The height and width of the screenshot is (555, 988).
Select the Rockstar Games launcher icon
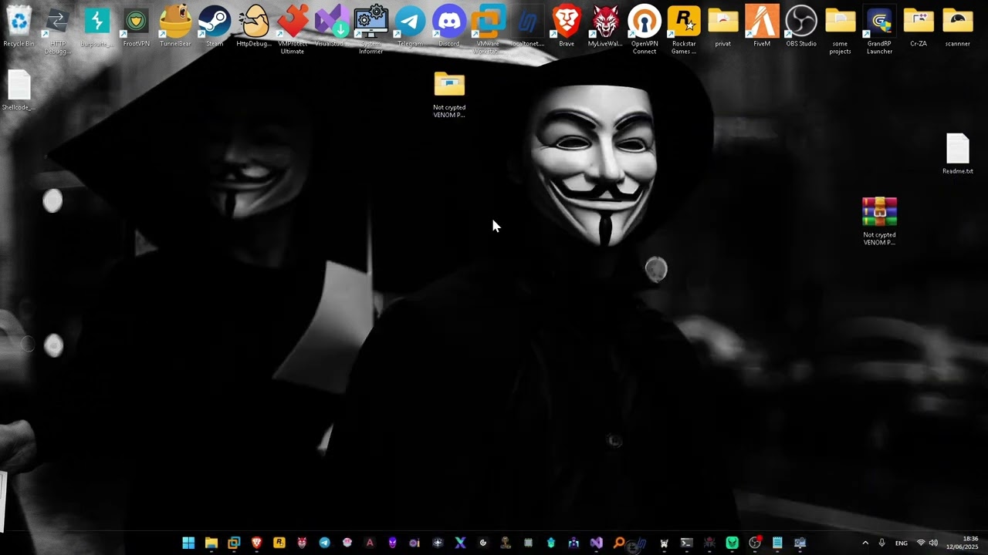coord(684,31)
